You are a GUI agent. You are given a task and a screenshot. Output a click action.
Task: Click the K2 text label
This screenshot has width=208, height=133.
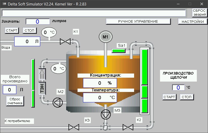pos(139,120)
